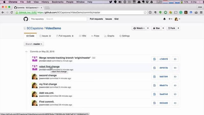Expand the ellipsis on merge commit

point(94,58)
